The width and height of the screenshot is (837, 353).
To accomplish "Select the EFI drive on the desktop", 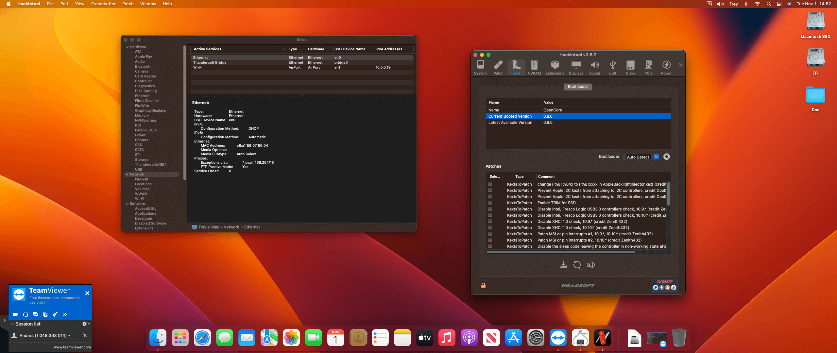I will click(x=815, y=62).
